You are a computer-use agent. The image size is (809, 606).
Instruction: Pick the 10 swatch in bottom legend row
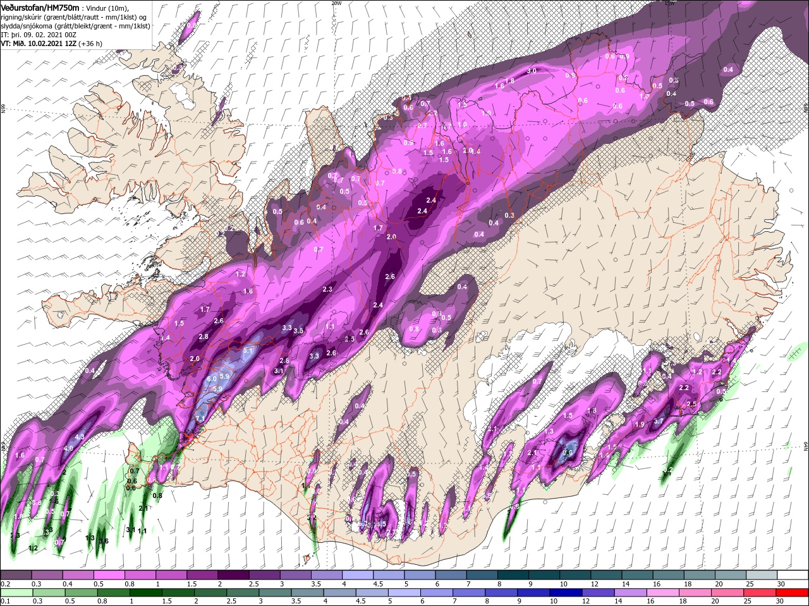[x=566, y=593]
